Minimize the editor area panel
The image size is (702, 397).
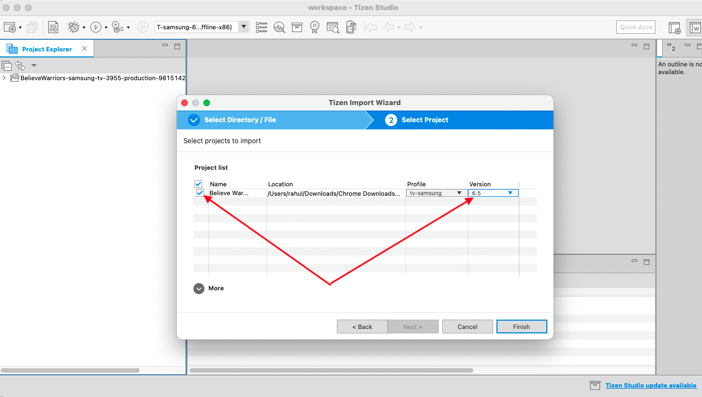coord(634,45)
